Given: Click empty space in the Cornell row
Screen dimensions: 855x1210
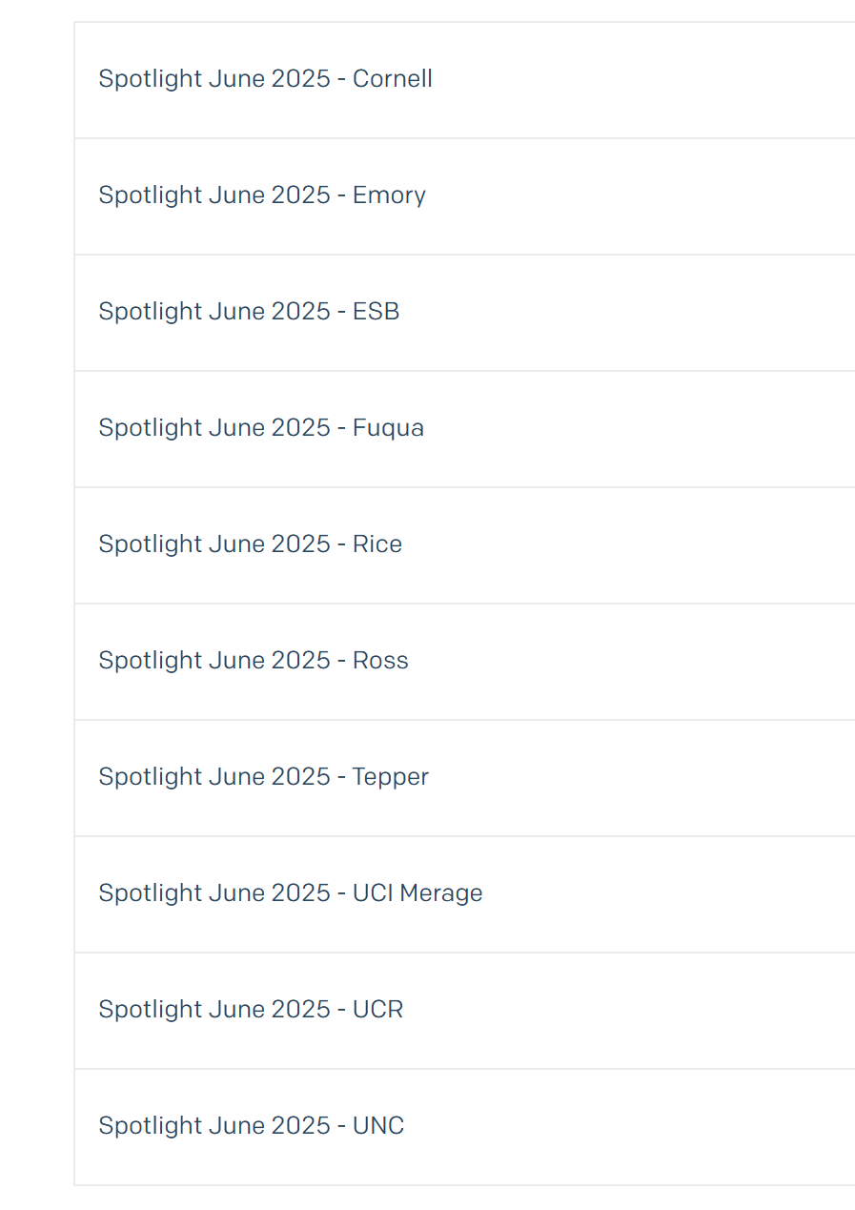Looking at the screenshot, I should (648, 79).
